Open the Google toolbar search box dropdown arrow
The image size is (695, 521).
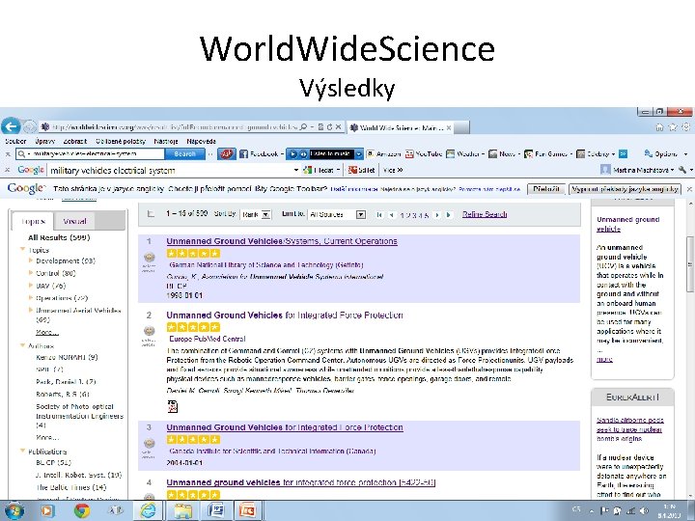296,170
